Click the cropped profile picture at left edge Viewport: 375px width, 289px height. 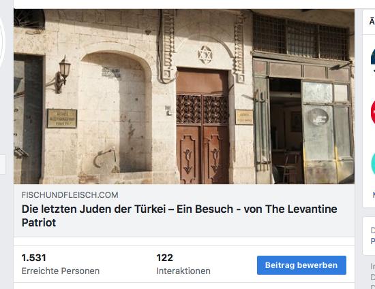(2, 41)
